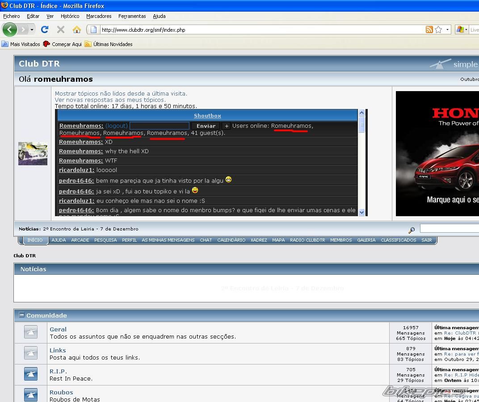Select the GALERIA forum tab
This screenshot has height=402, width=479.
[366, 240]
